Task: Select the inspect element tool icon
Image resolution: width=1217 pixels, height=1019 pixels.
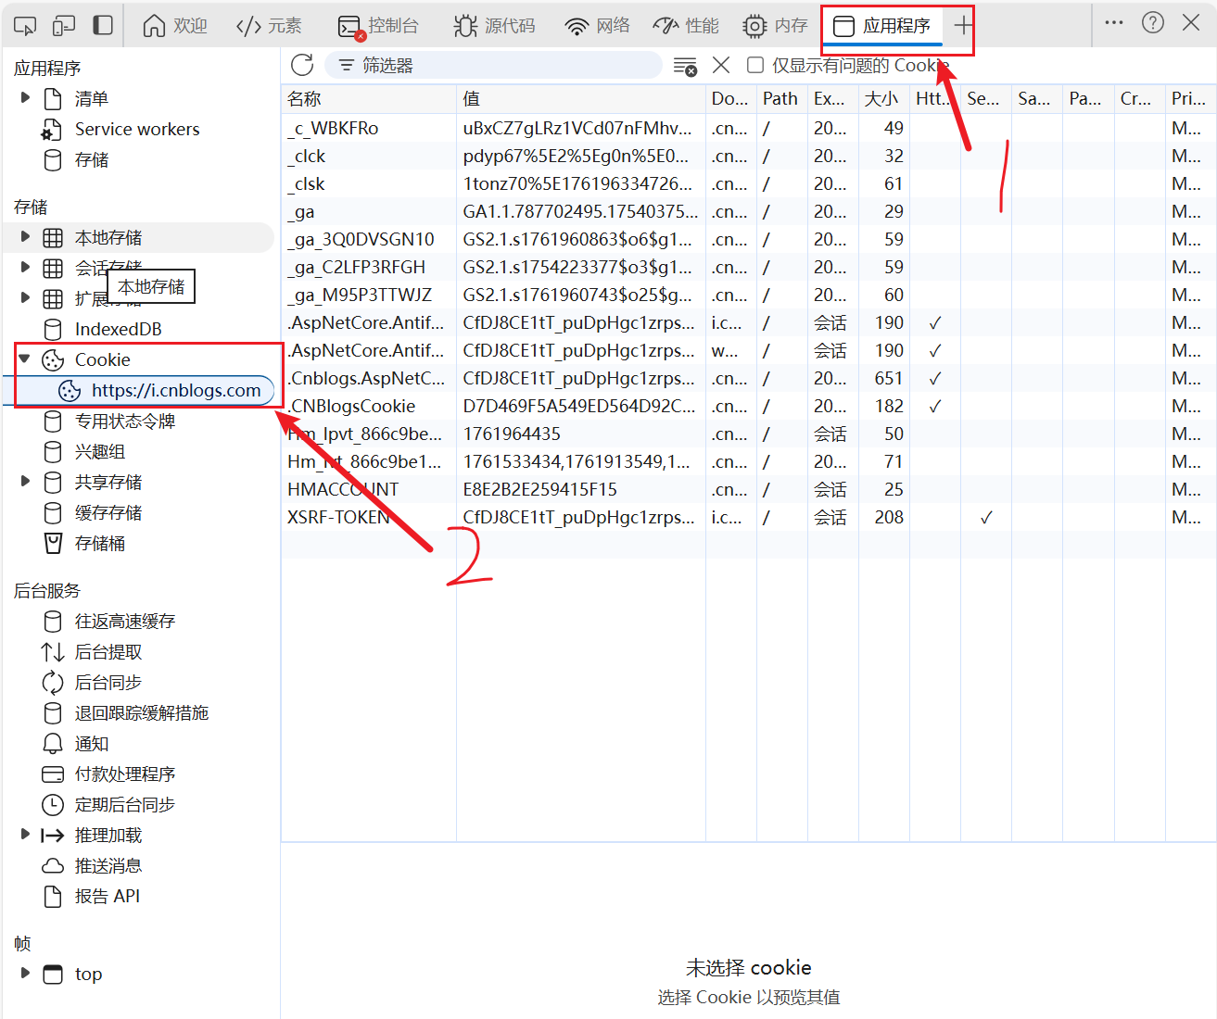Action: click(x=25, y=25)
